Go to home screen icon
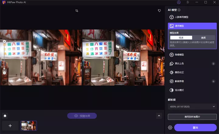 [5, 116]
